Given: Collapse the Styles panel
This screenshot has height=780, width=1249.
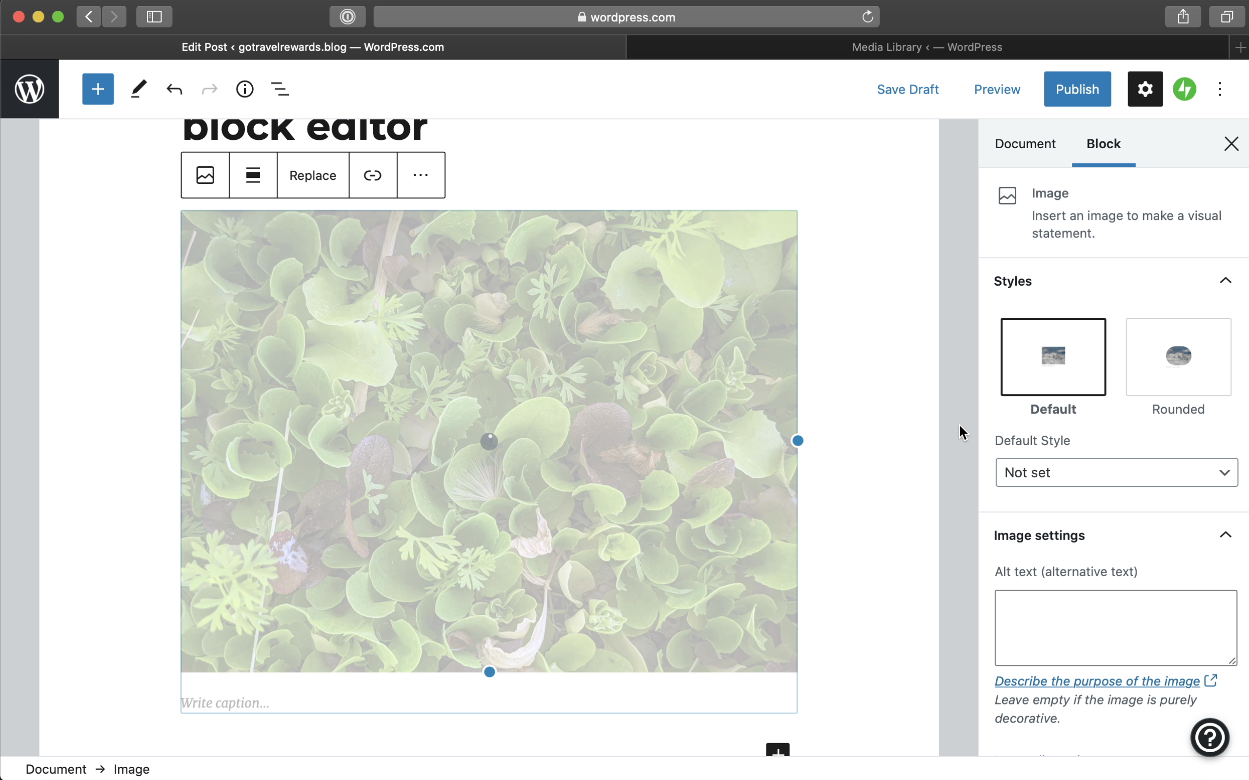Looking at the screenshot, I should 1225,281.
